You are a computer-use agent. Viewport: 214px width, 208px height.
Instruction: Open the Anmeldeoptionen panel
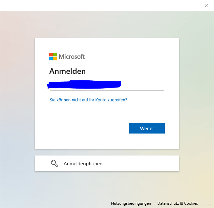(107, 163)
